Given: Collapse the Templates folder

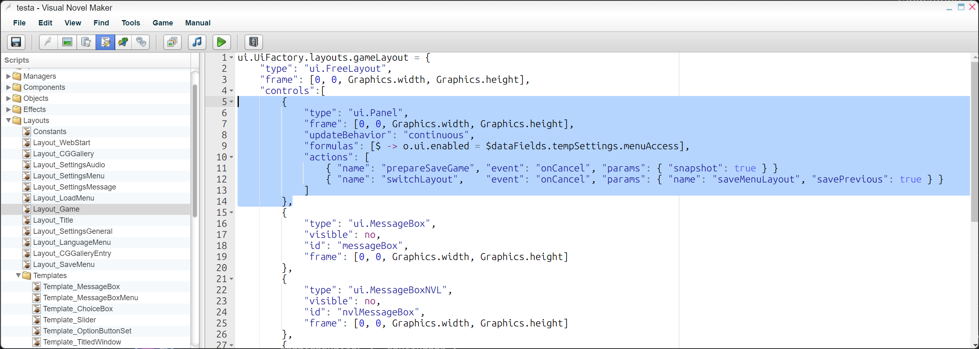Looking at the screenshot, I should tap(18, 276).
